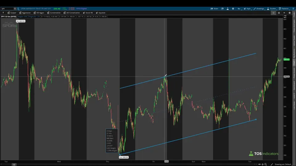The width and height of the screenshot is (296, 166).
Task: Open the Live News sidebar tab
Action: tap(294, 105)
